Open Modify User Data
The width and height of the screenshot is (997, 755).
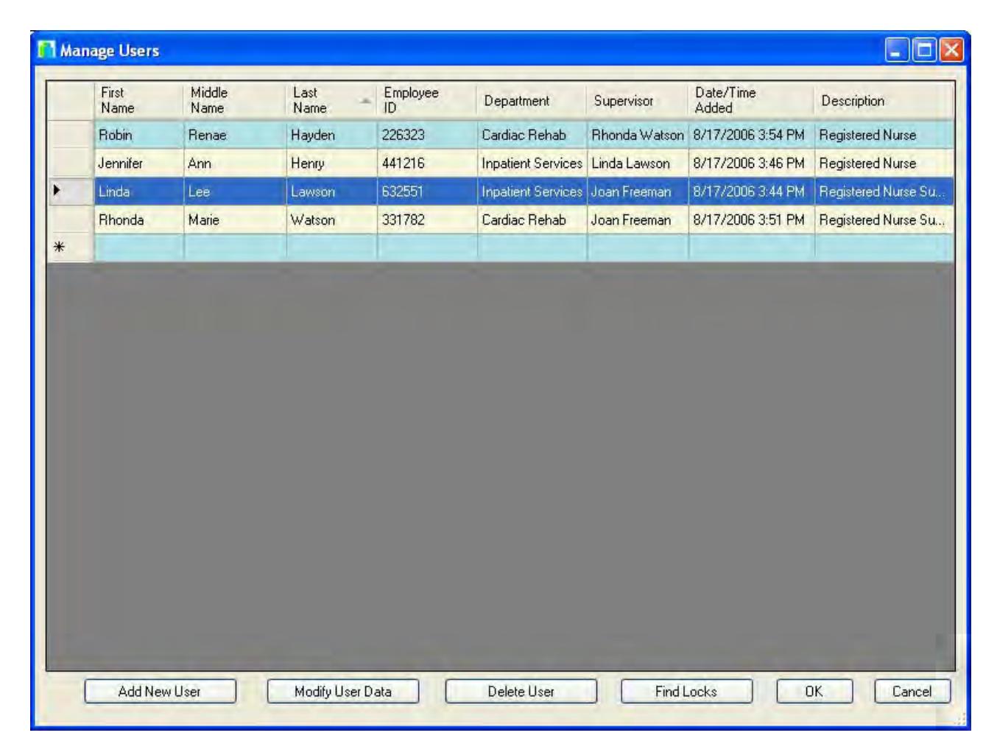343,692
